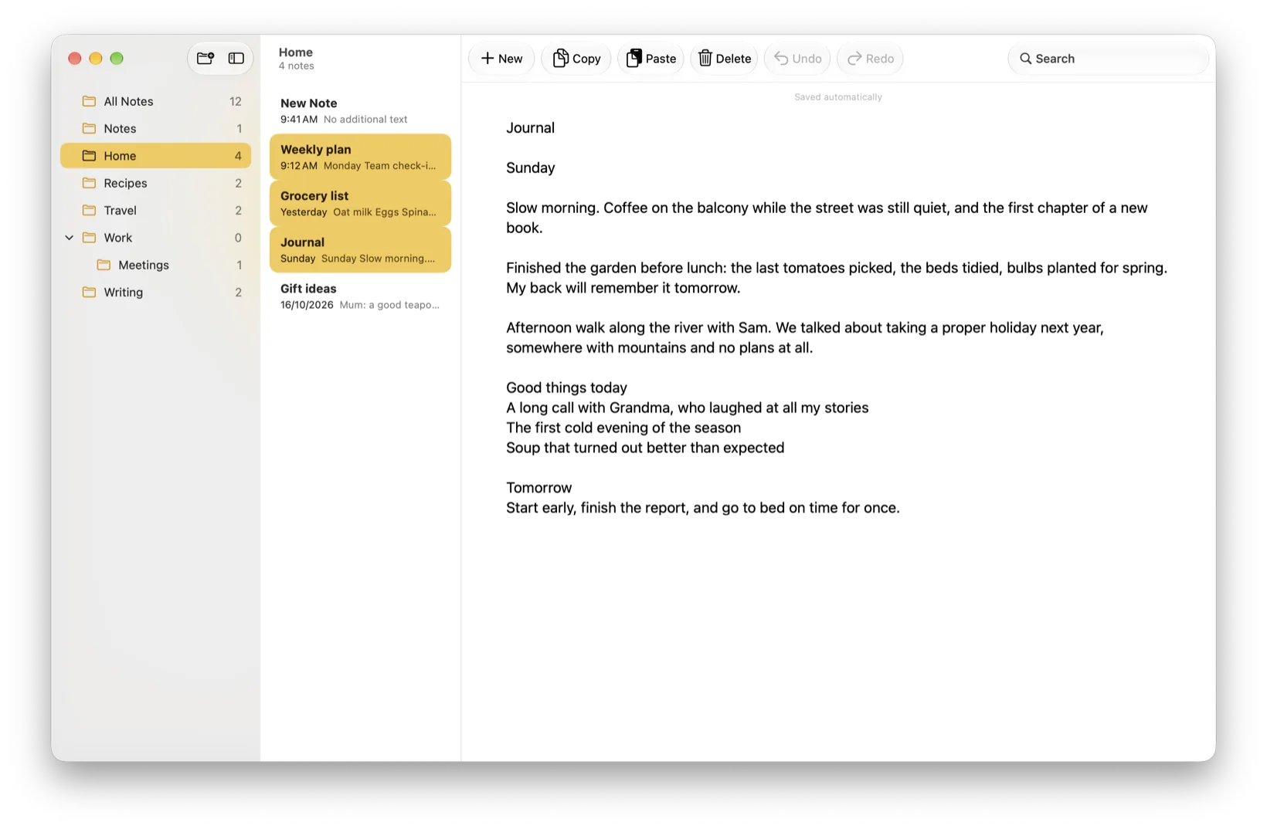Open the All Notes folder

[155, 101]
